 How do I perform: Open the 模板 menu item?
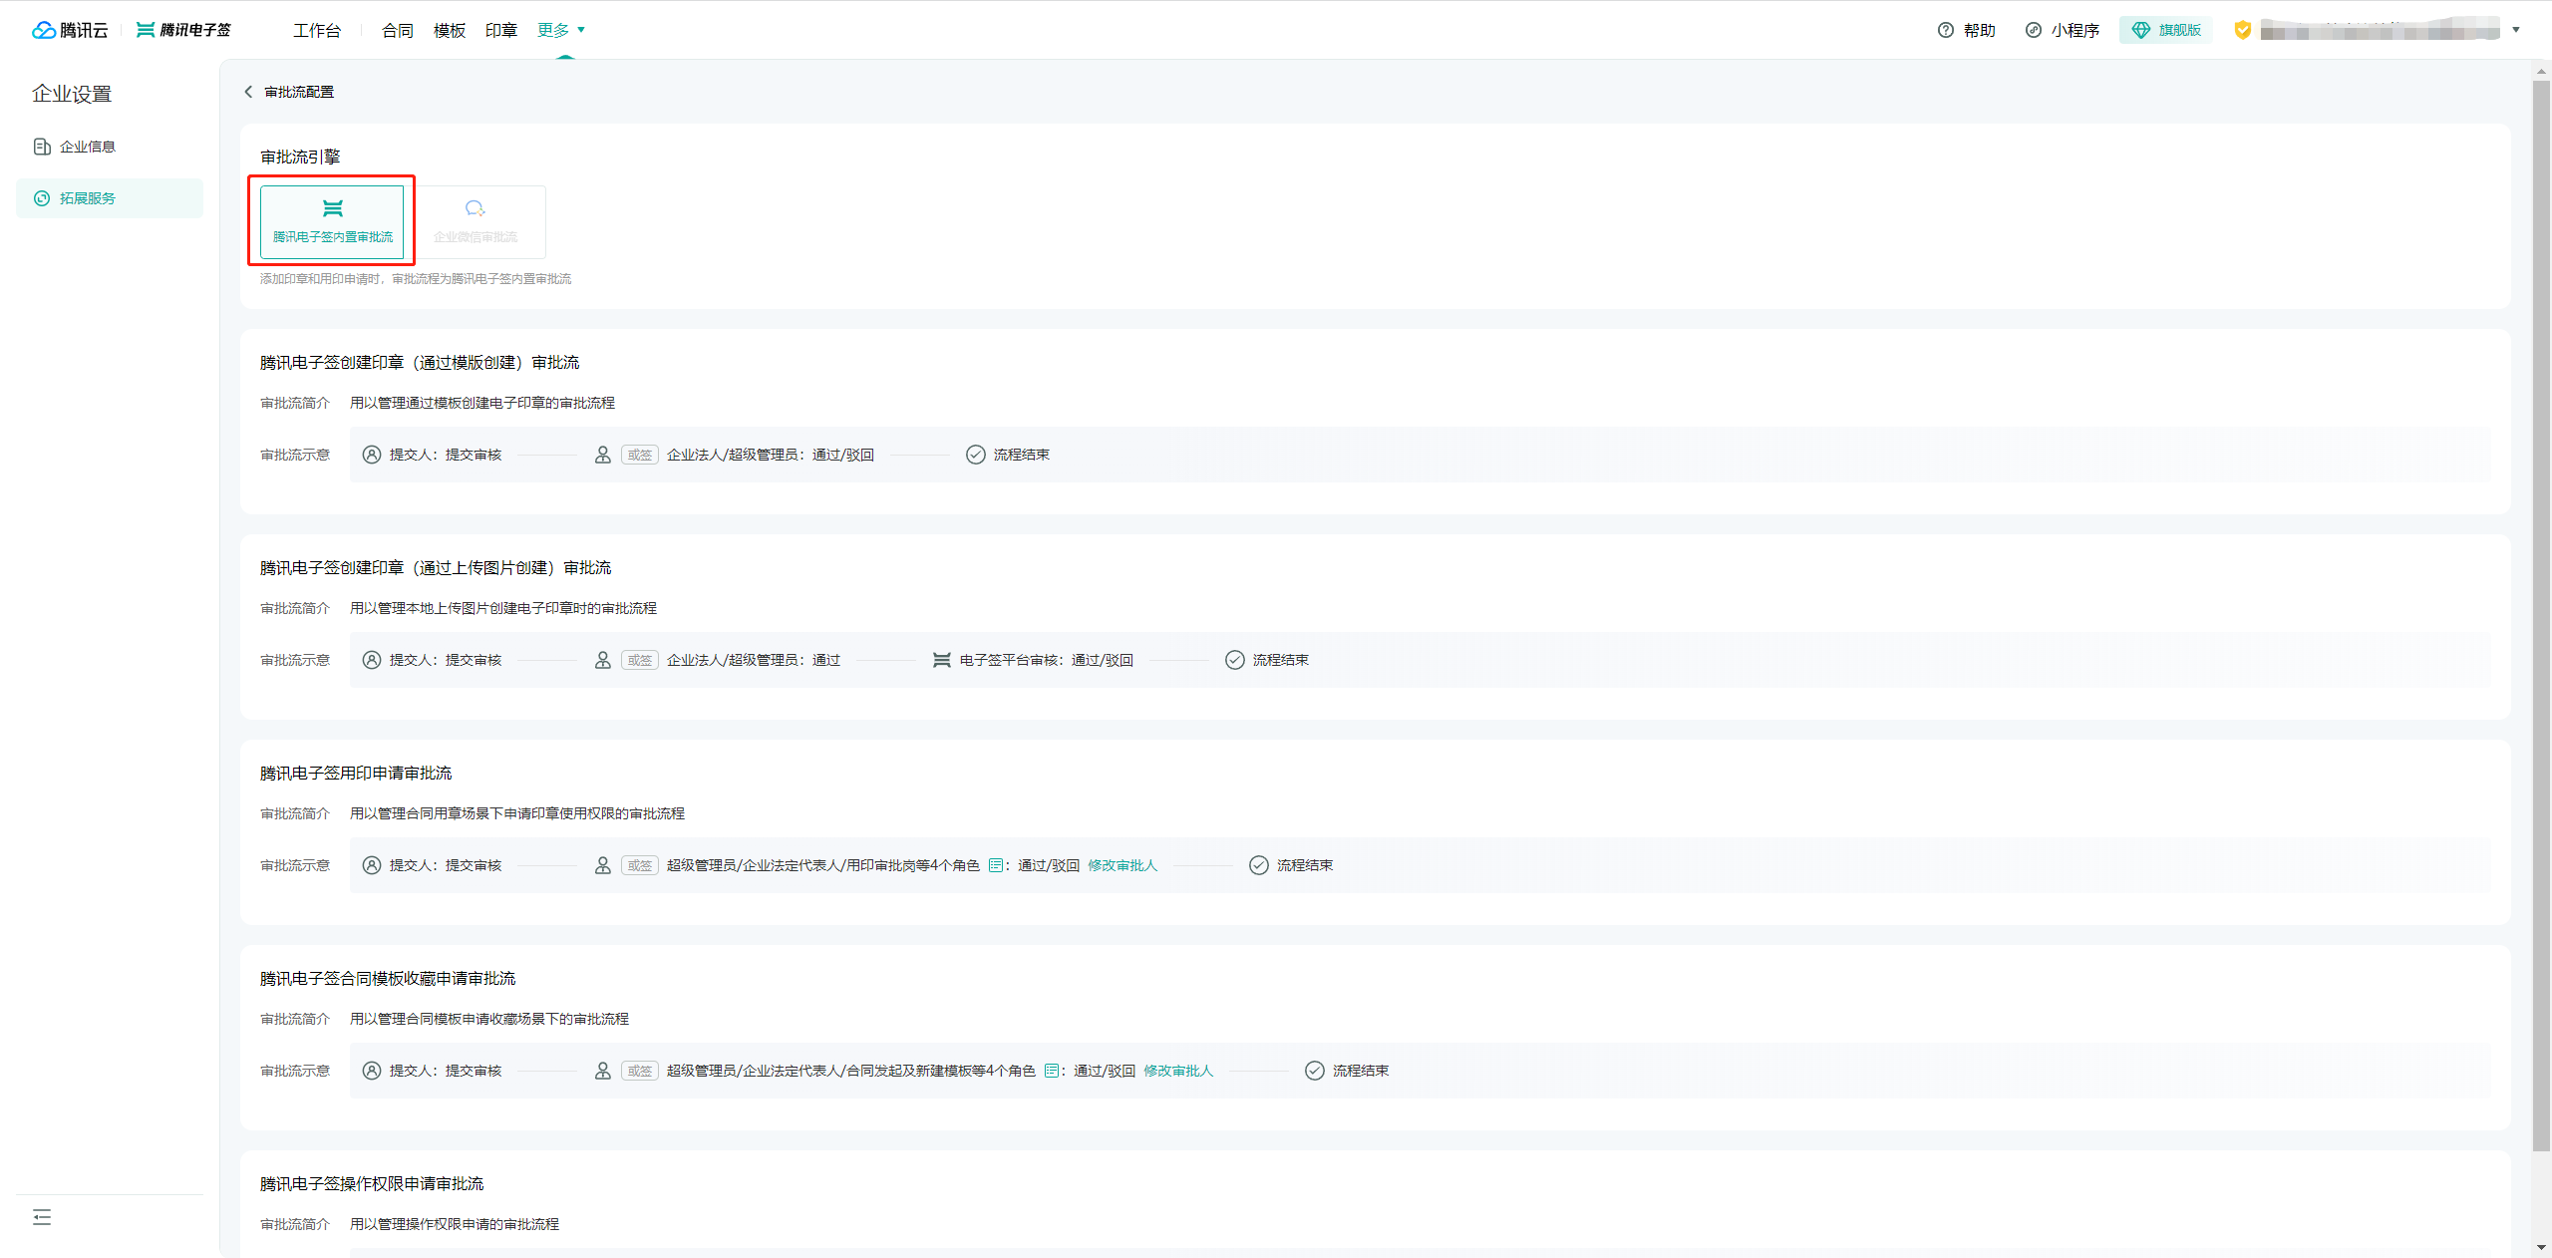450,31
